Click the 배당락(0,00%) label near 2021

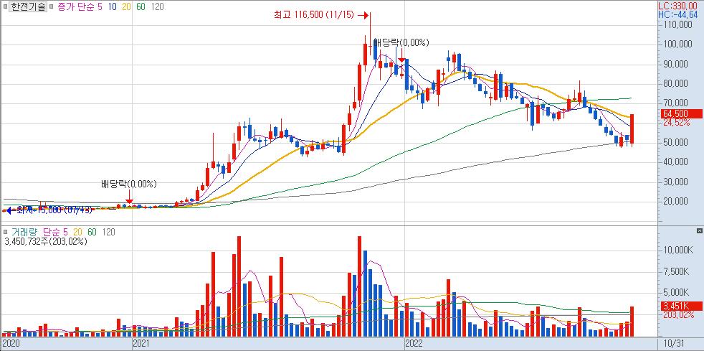pyautogui.click(x=129, y=184)
